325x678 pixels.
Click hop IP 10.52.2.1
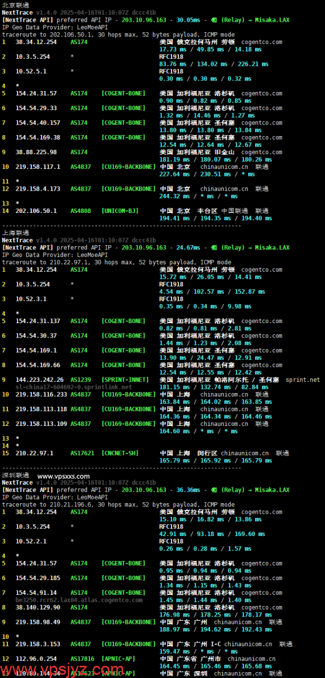(31, 541)
